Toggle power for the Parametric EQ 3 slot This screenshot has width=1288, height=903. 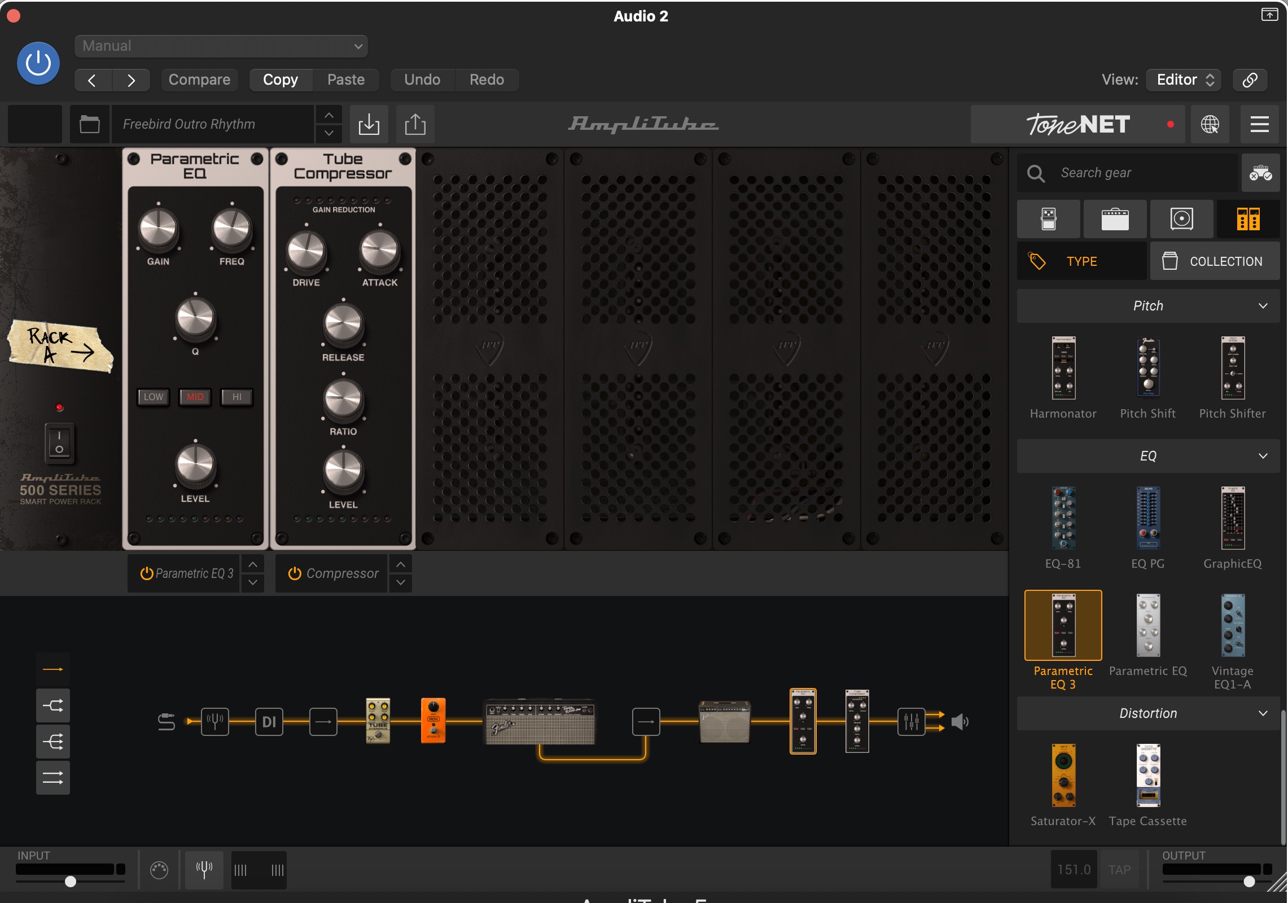147,573
